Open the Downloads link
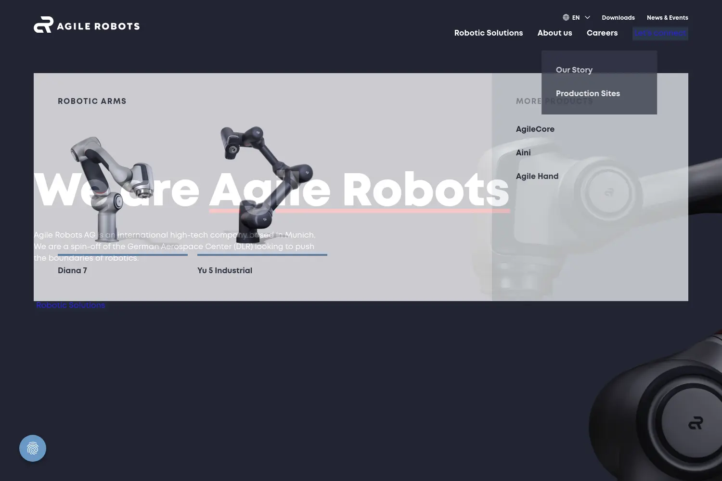This screenshot has height=481, width=722. 618,18
